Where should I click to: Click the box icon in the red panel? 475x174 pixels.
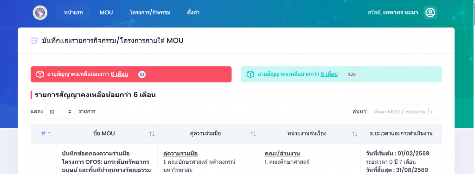click(x=40, y=75)
